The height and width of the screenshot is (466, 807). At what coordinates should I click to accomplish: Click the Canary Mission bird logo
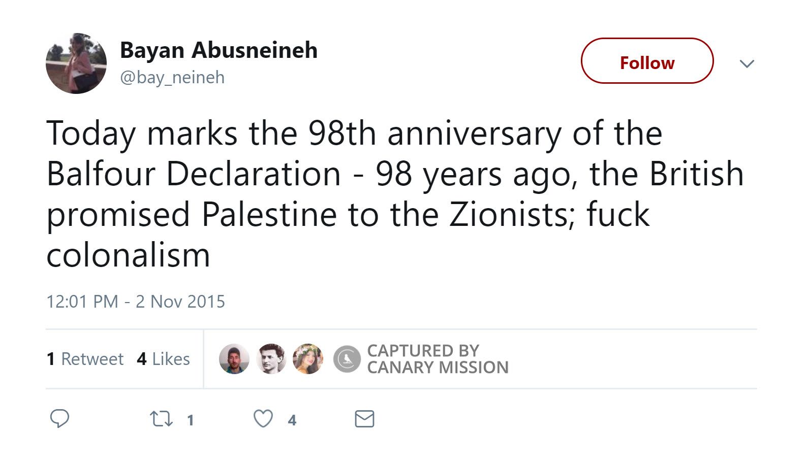point(348,359)
